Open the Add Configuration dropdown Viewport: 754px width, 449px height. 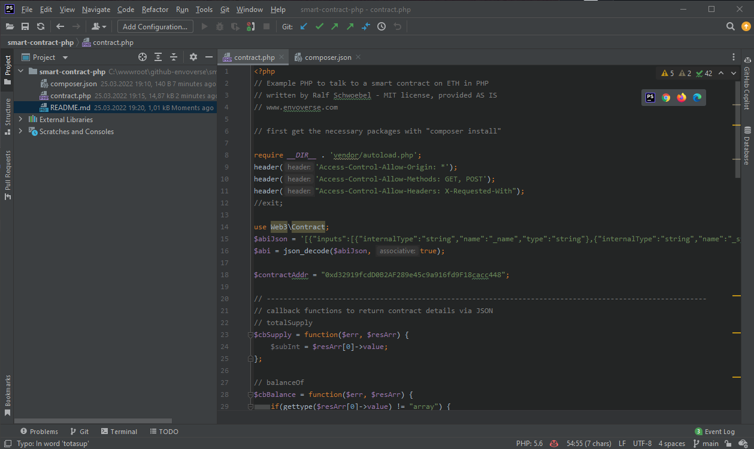coord(155,26)
